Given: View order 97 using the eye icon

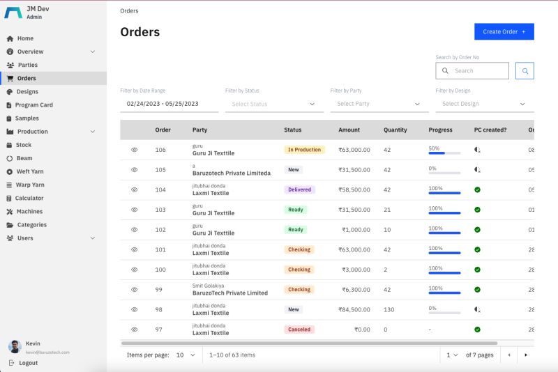Looking at the screenshot, I should 135,330.
